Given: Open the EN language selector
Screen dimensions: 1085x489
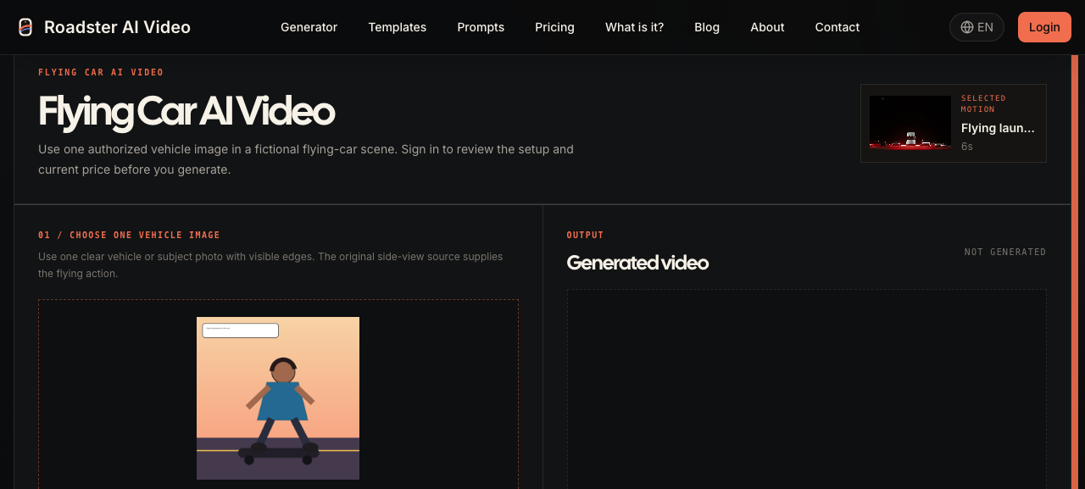Looking at the screenshot, I should 976,27.
